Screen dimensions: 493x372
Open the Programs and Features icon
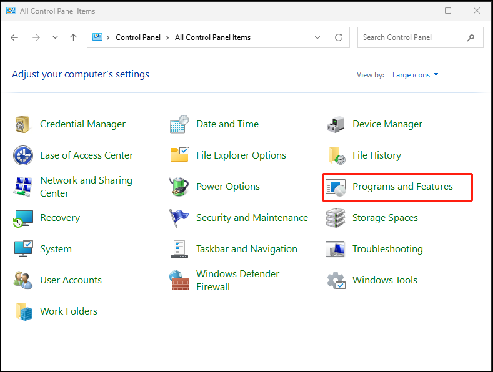click(x=336, y=187)
